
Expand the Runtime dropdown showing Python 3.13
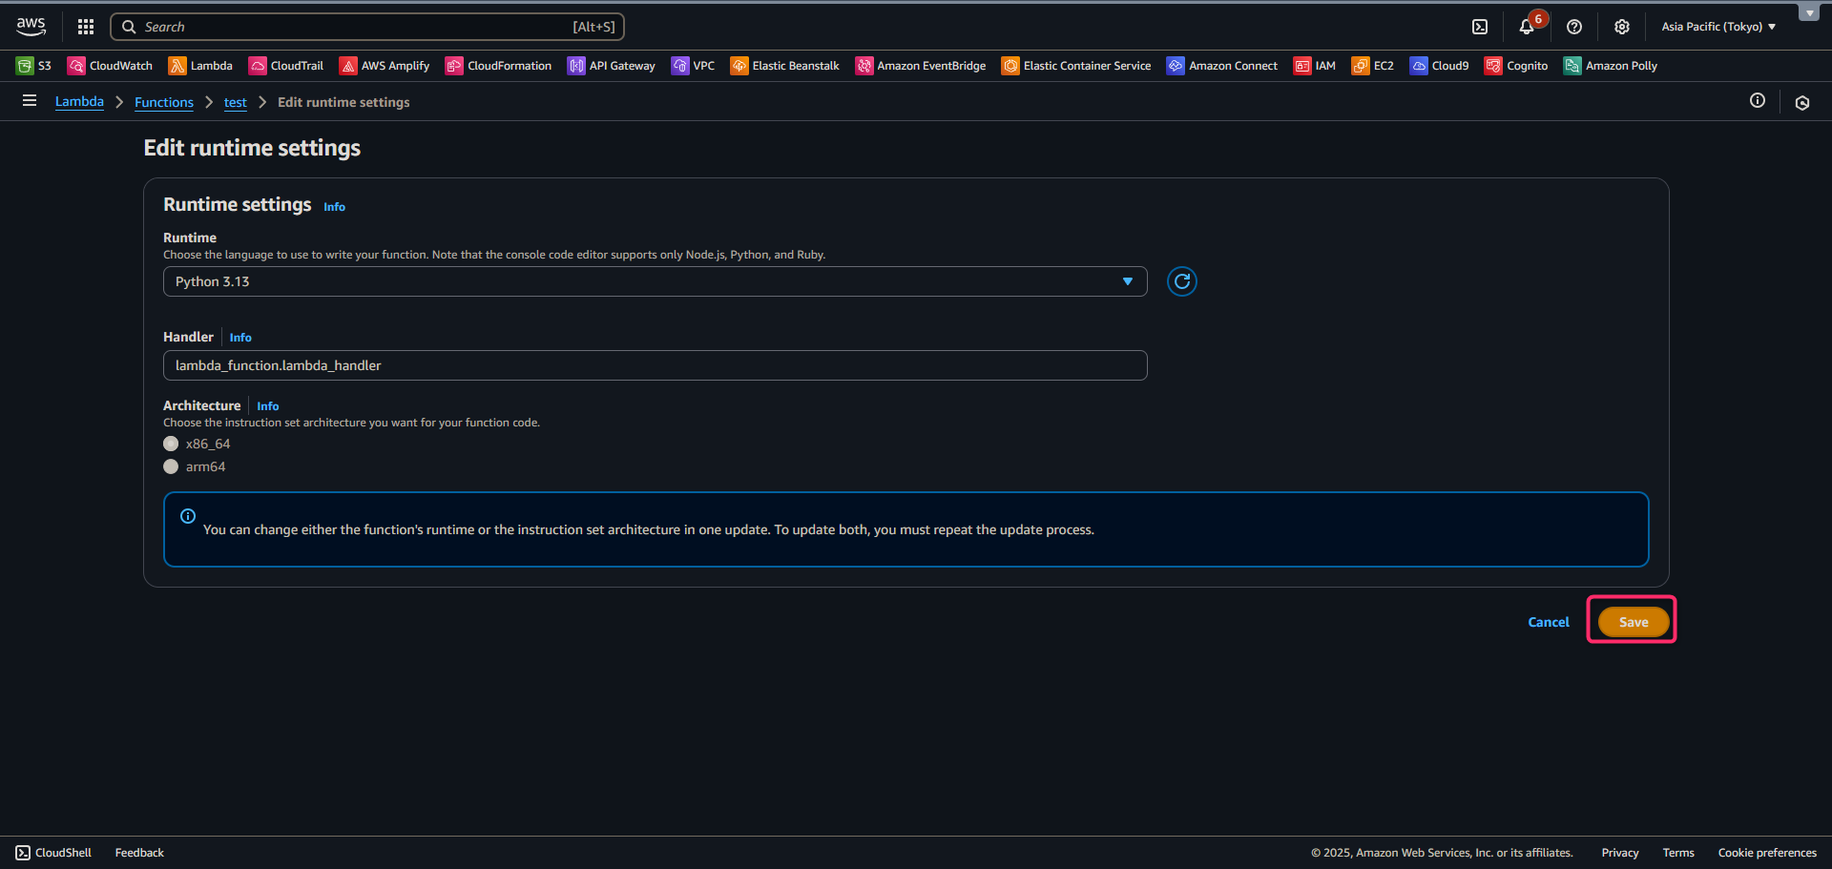pyautogui.click(x=655, y=281)
